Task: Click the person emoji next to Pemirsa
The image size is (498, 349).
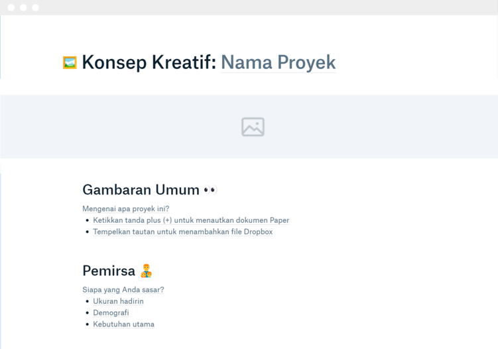Action: point(146,271)
